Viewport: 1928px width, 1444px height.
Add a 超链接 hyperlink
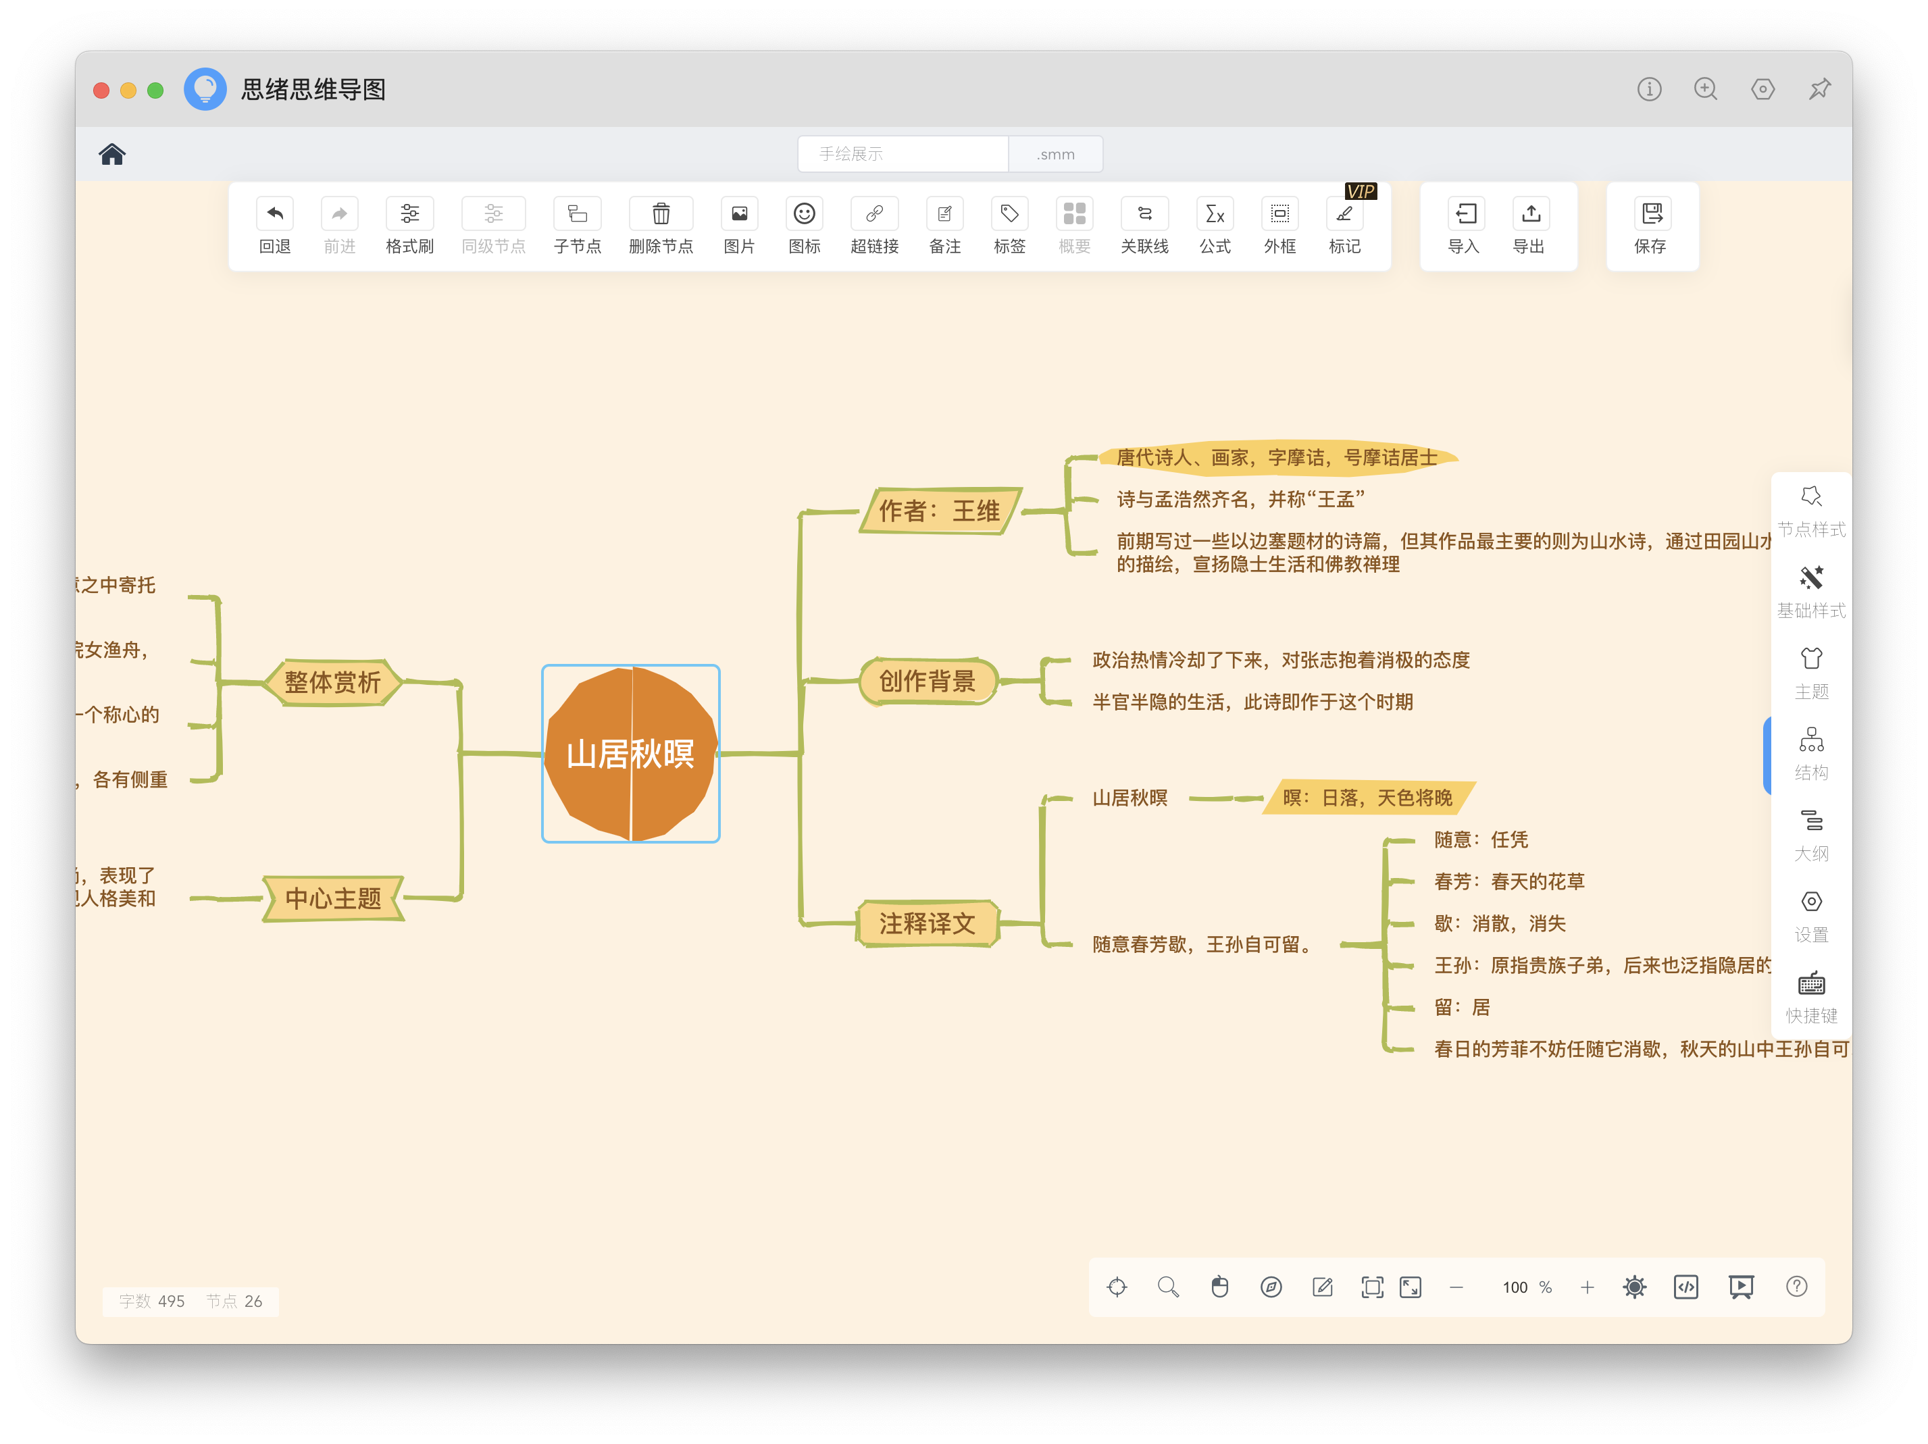click(874, 226)
